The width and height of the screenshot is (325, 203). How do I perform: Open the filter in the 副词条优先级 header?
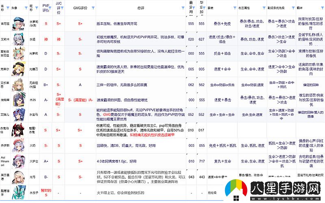tap(293, 8)
